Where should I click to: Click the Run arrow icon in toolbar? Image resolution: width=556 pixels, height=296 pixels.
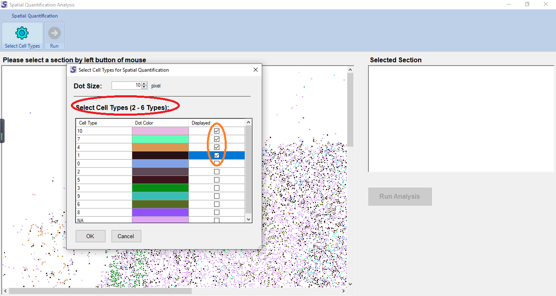pyautogui.click(x=54, y=33)
